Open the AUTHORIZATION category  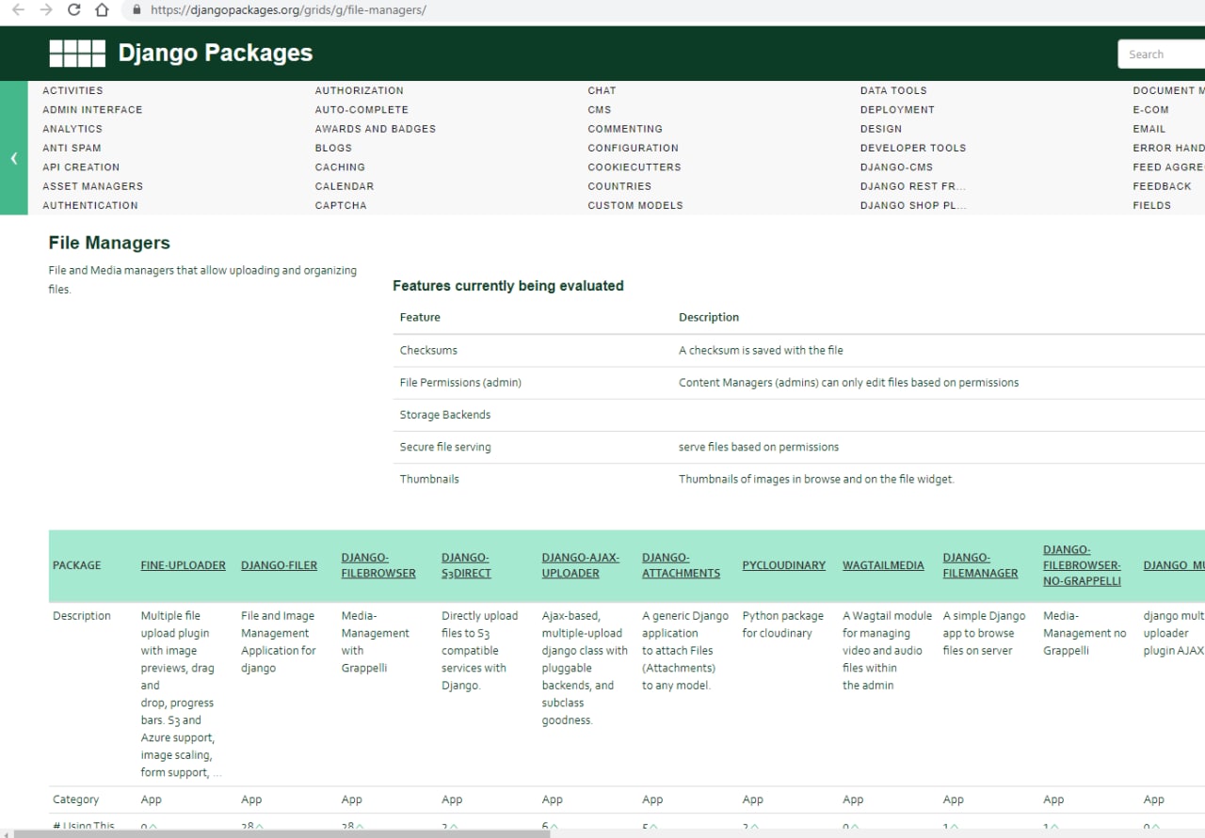[360, 90]
